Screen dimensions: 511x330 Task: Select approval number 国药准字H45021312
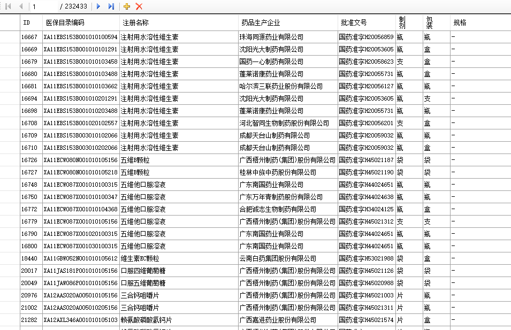[x=367, y=222]
